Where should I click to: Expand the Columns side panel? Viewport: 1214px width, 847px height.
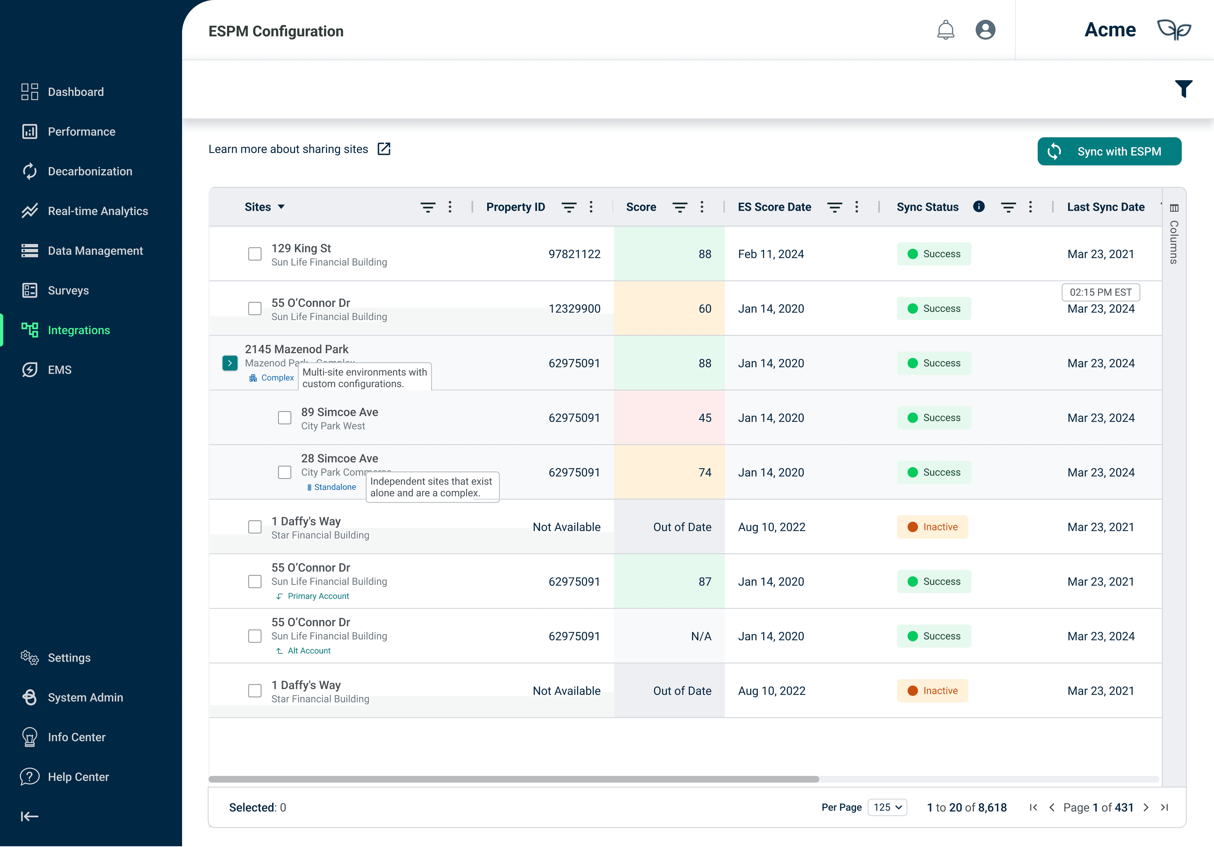click(x=1174, y=234)
